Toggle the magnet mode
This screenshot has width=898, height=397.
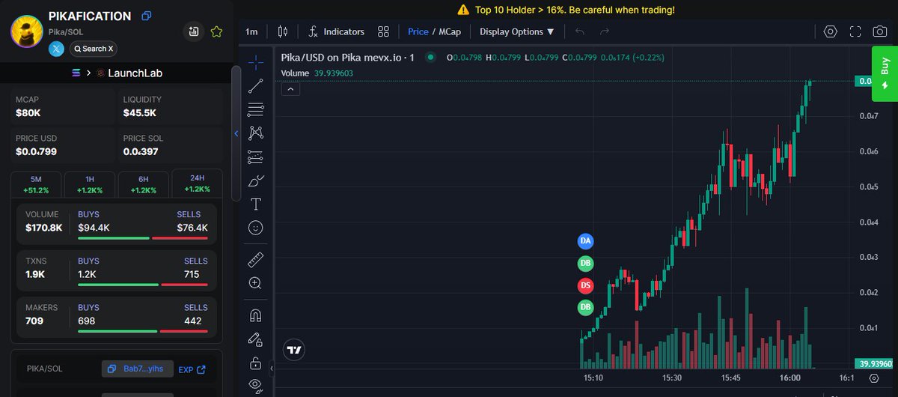(256, 315)
